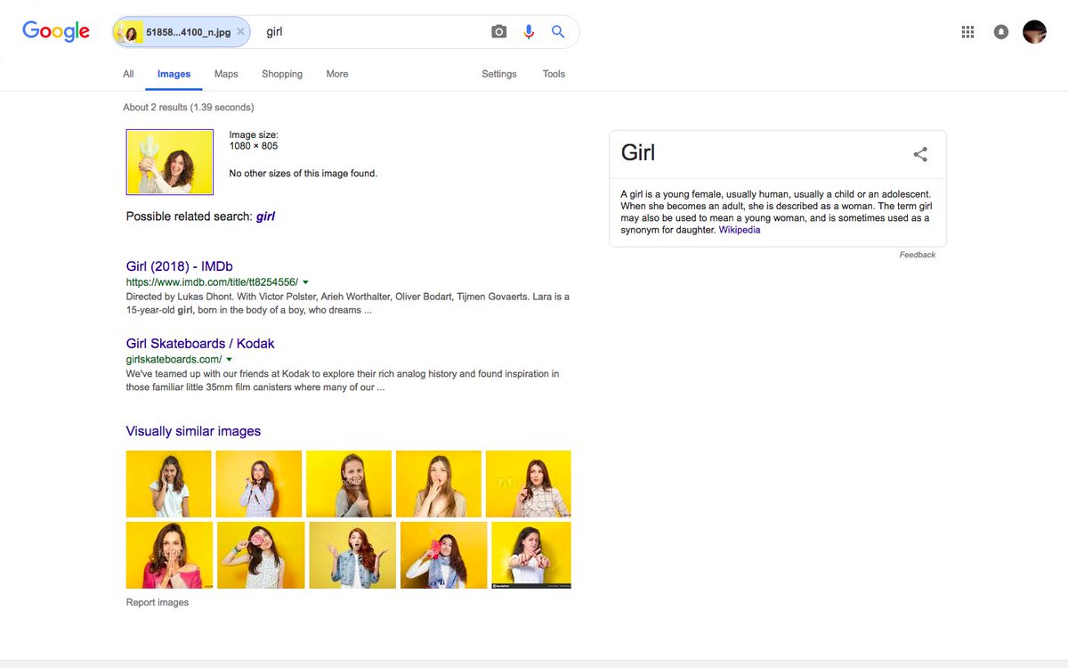The height and width of the screenshot is (668, 1068).
Task: Click the girlskateboards.com green URL
Action: click(x=174, y=360)
